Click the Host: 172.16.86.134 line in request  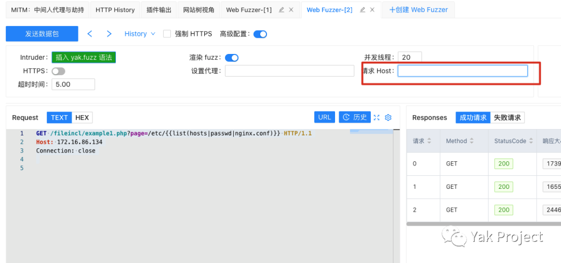tap(69, 142)
